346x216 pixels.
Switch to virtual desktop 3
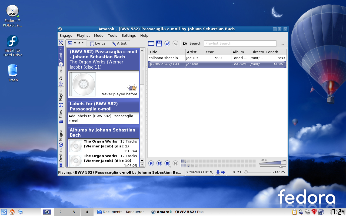pyautogui.click(x=74, y=212)
